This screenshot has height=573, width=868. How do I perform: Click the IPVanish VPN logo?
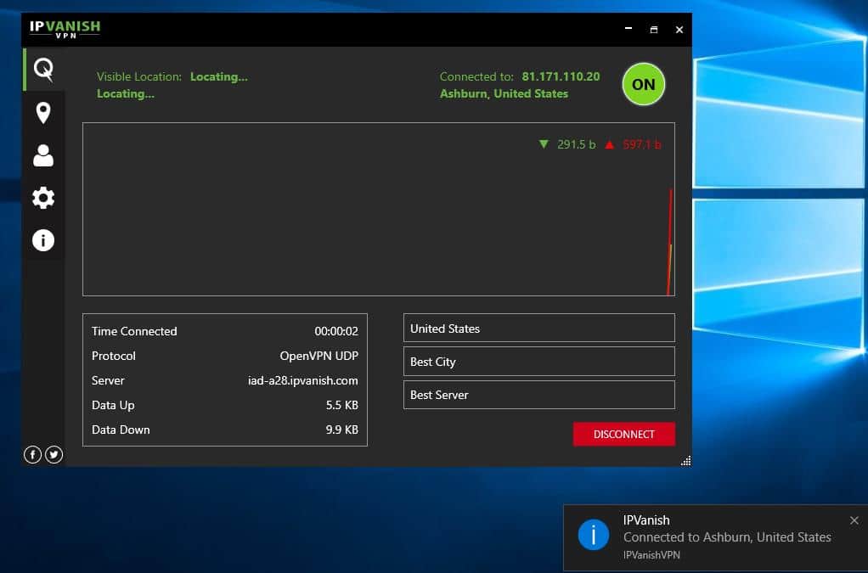pos(65,30)
